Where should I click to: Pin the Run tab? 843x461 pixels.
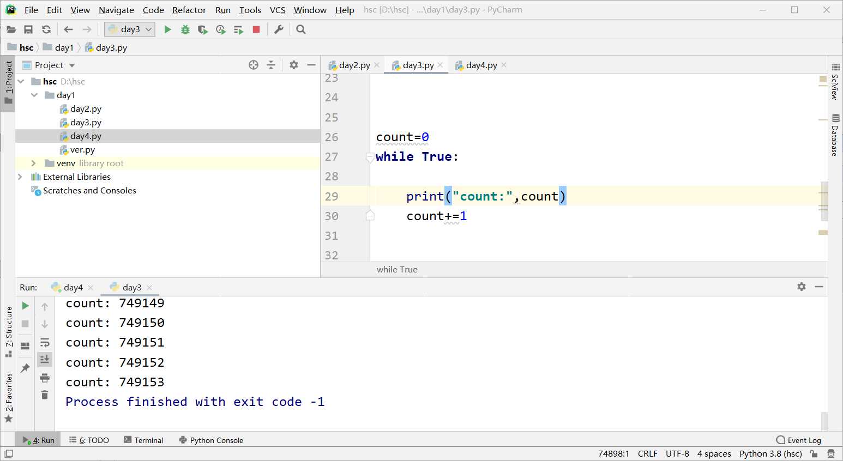[25, 368]
